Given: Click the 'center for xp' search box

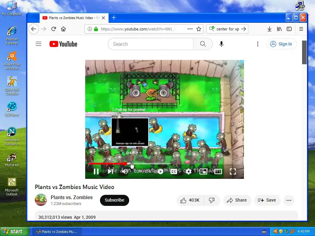Looking at the screenshot, I should coord(228,29).
